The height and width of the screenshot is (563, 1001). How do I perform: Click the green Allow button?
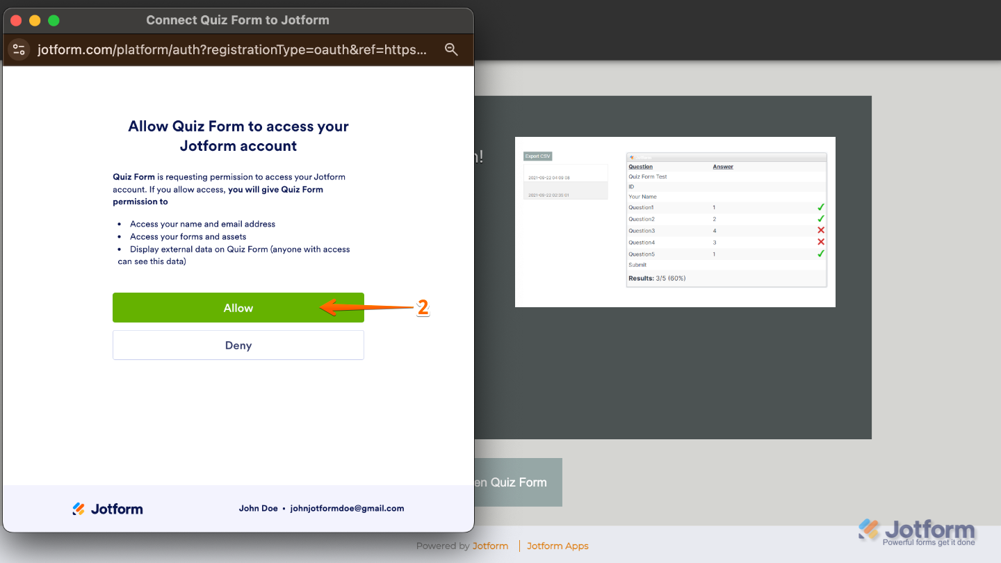coord(238,308)
